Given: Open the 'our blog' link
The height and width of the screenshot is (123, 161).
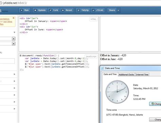Looking at the screenshot, I should 8,22.
